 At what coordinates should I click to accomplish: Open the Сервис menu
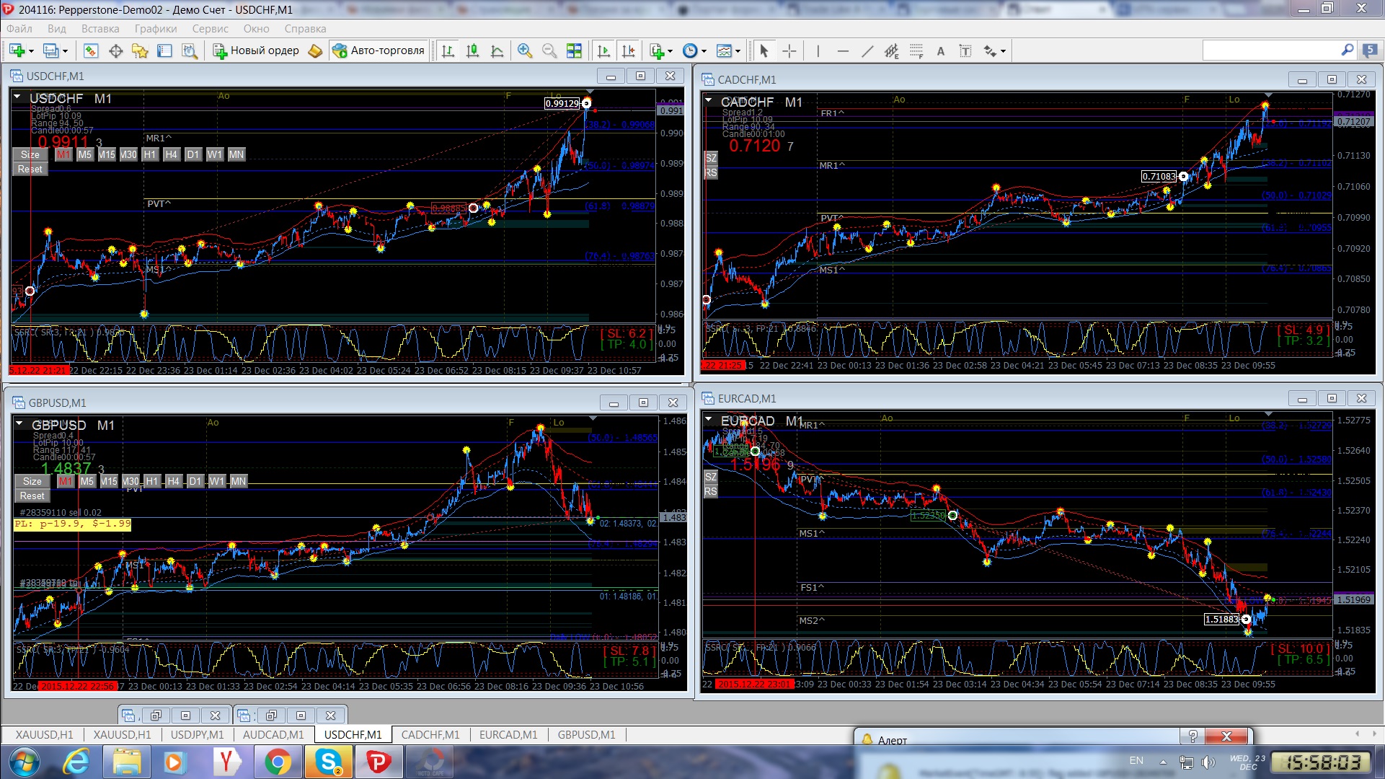tap(211, 29)
